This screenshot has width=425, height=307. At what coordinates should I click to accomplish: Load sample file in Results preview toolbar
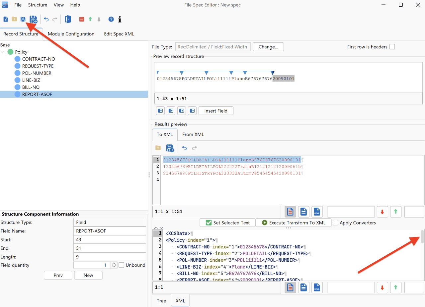pyautogui.click(x=158, y=148)
